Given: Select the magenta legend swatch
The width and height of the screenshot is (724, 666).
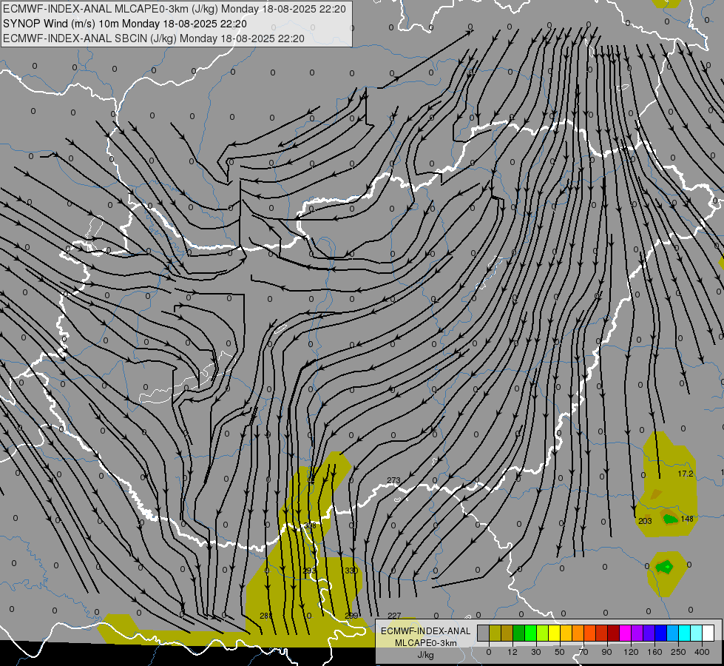Looking at the screenshot, I should (626, 633).
